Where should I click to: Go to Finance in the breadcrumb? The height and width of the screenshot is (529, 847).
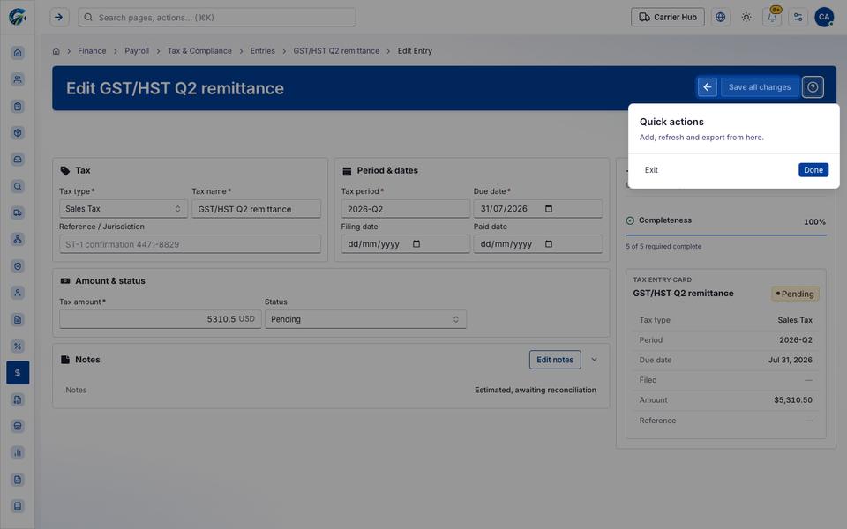(92, 51)
